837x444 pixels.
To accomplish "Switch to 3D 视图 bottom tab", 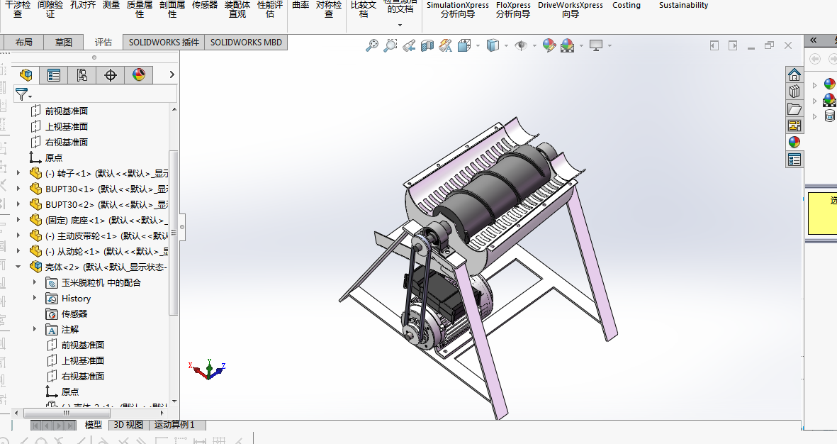I will pyautogui.click(x=128, y=425).
